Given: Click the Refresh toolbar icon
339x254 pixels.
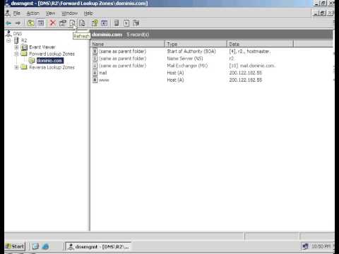Looking at the screenshot, I should pyautogui.click(x=72, y=23).
